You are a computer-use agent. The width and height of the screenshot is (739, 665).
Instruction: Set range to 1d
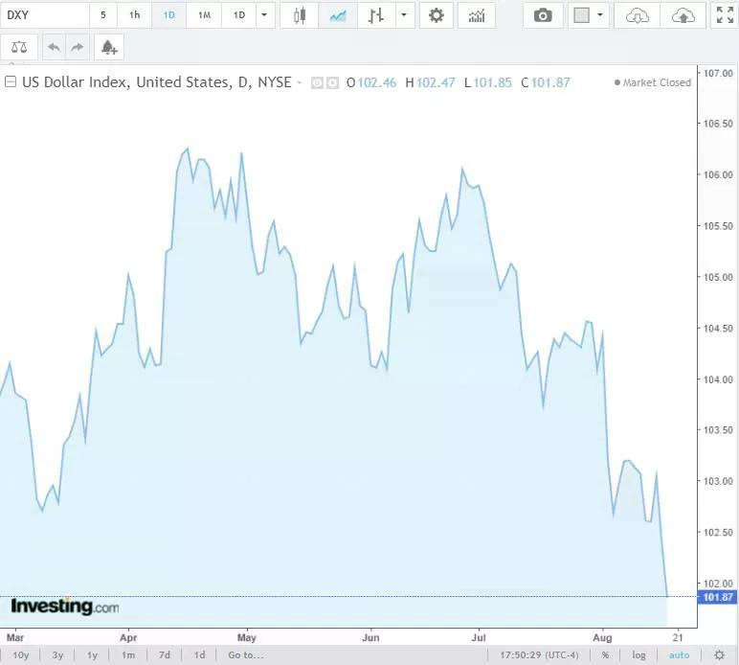[x=200, y=655]
